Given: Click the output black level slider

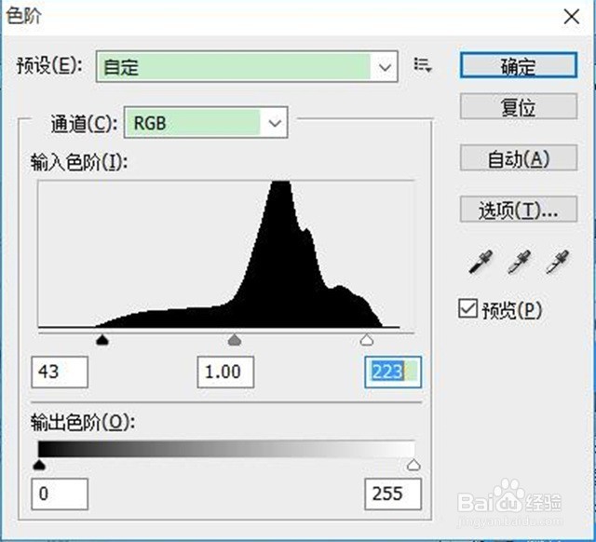Looking at the screenshot, I should [x=39, y=465].
